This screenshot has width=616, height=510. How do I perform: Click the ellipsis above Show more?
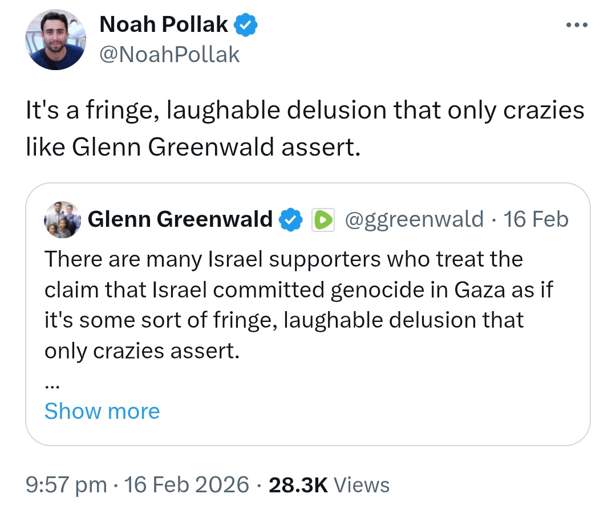click(52, 386)
